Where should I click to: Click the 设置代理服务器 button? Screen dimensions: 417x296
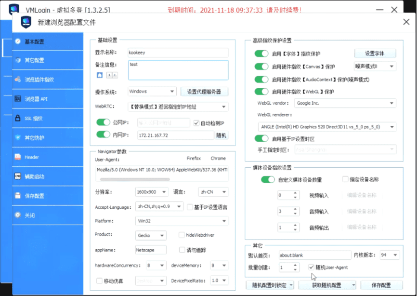[x=204, y=92]
